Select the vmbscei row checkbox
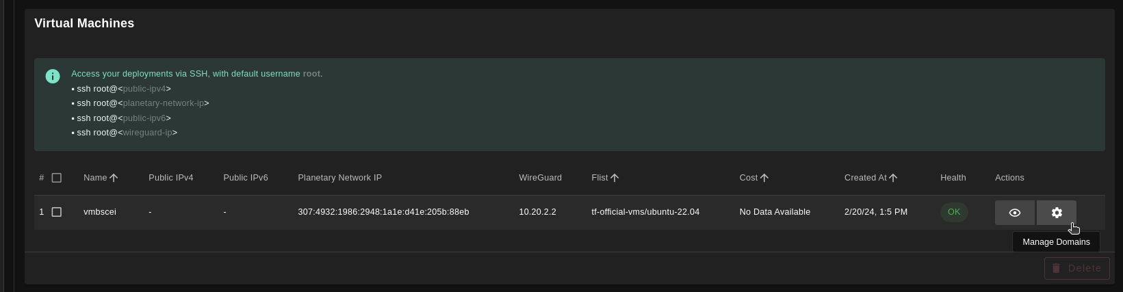 57,212
